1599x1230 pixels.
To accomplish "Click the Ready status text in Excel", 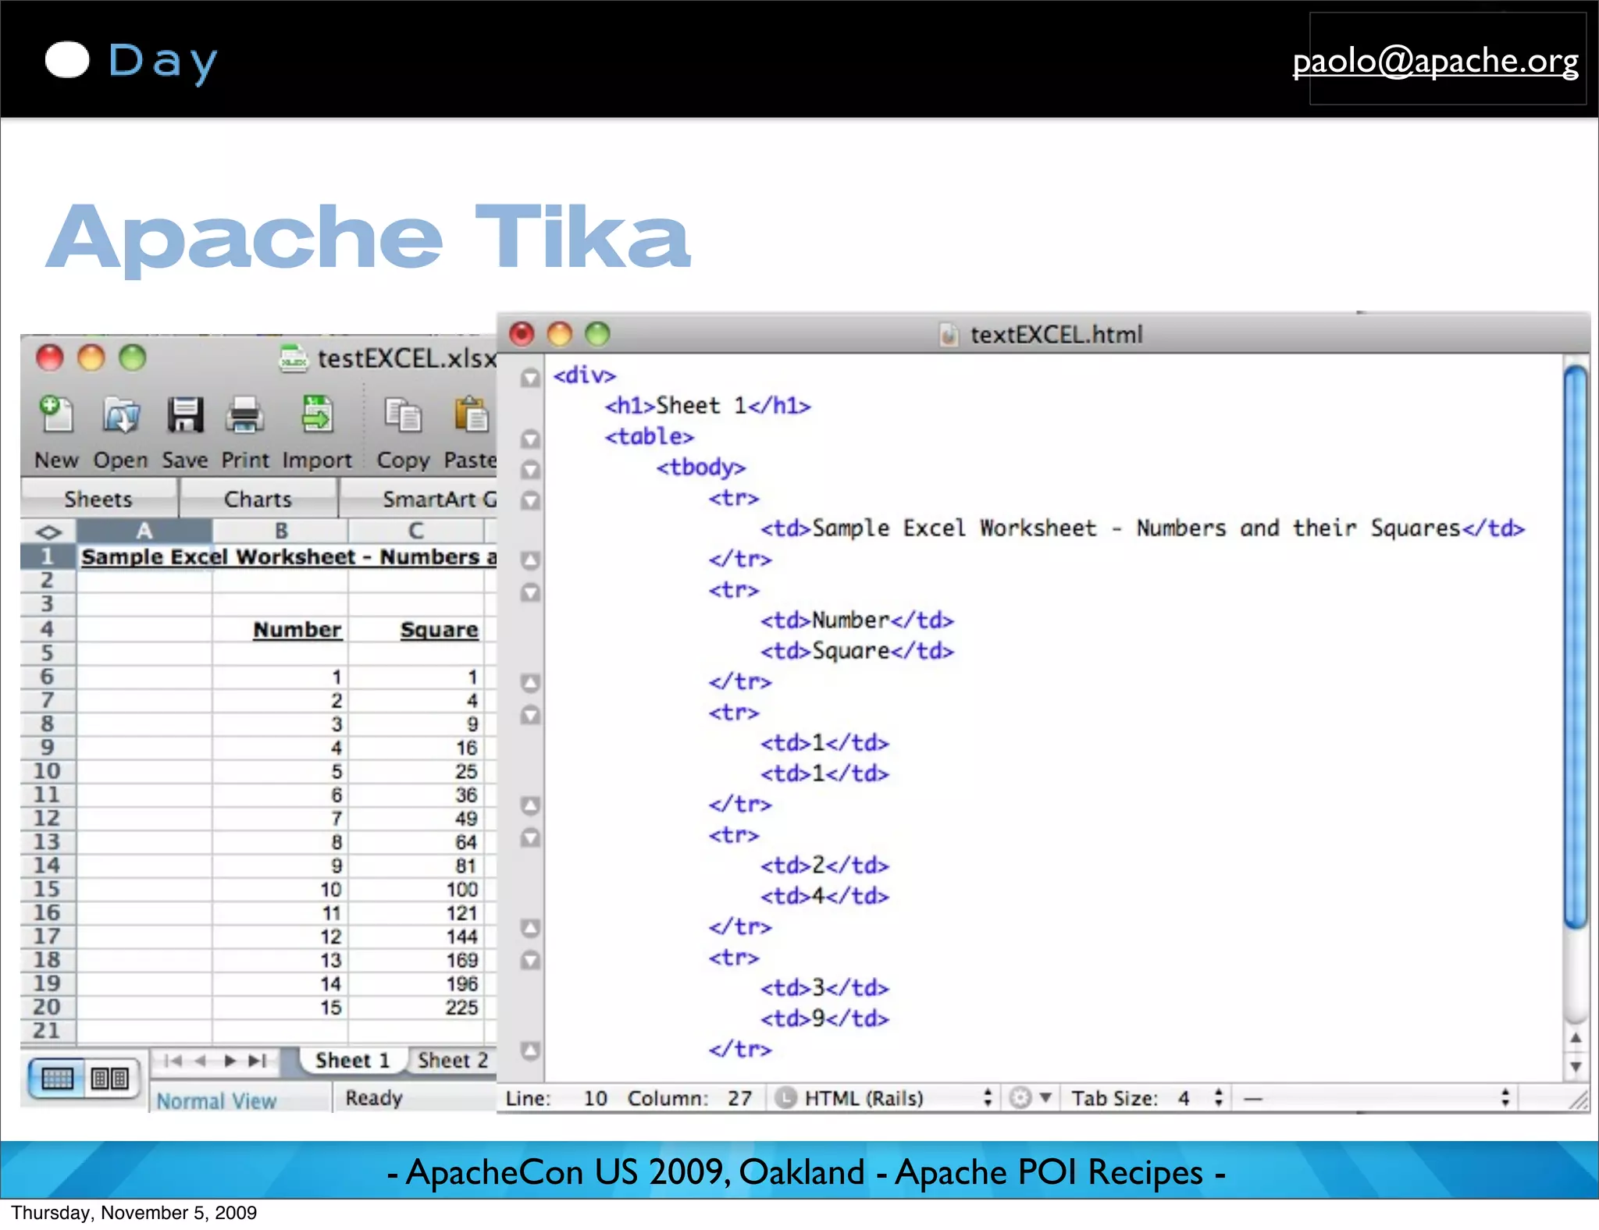I will click(x=374, y=1098).
